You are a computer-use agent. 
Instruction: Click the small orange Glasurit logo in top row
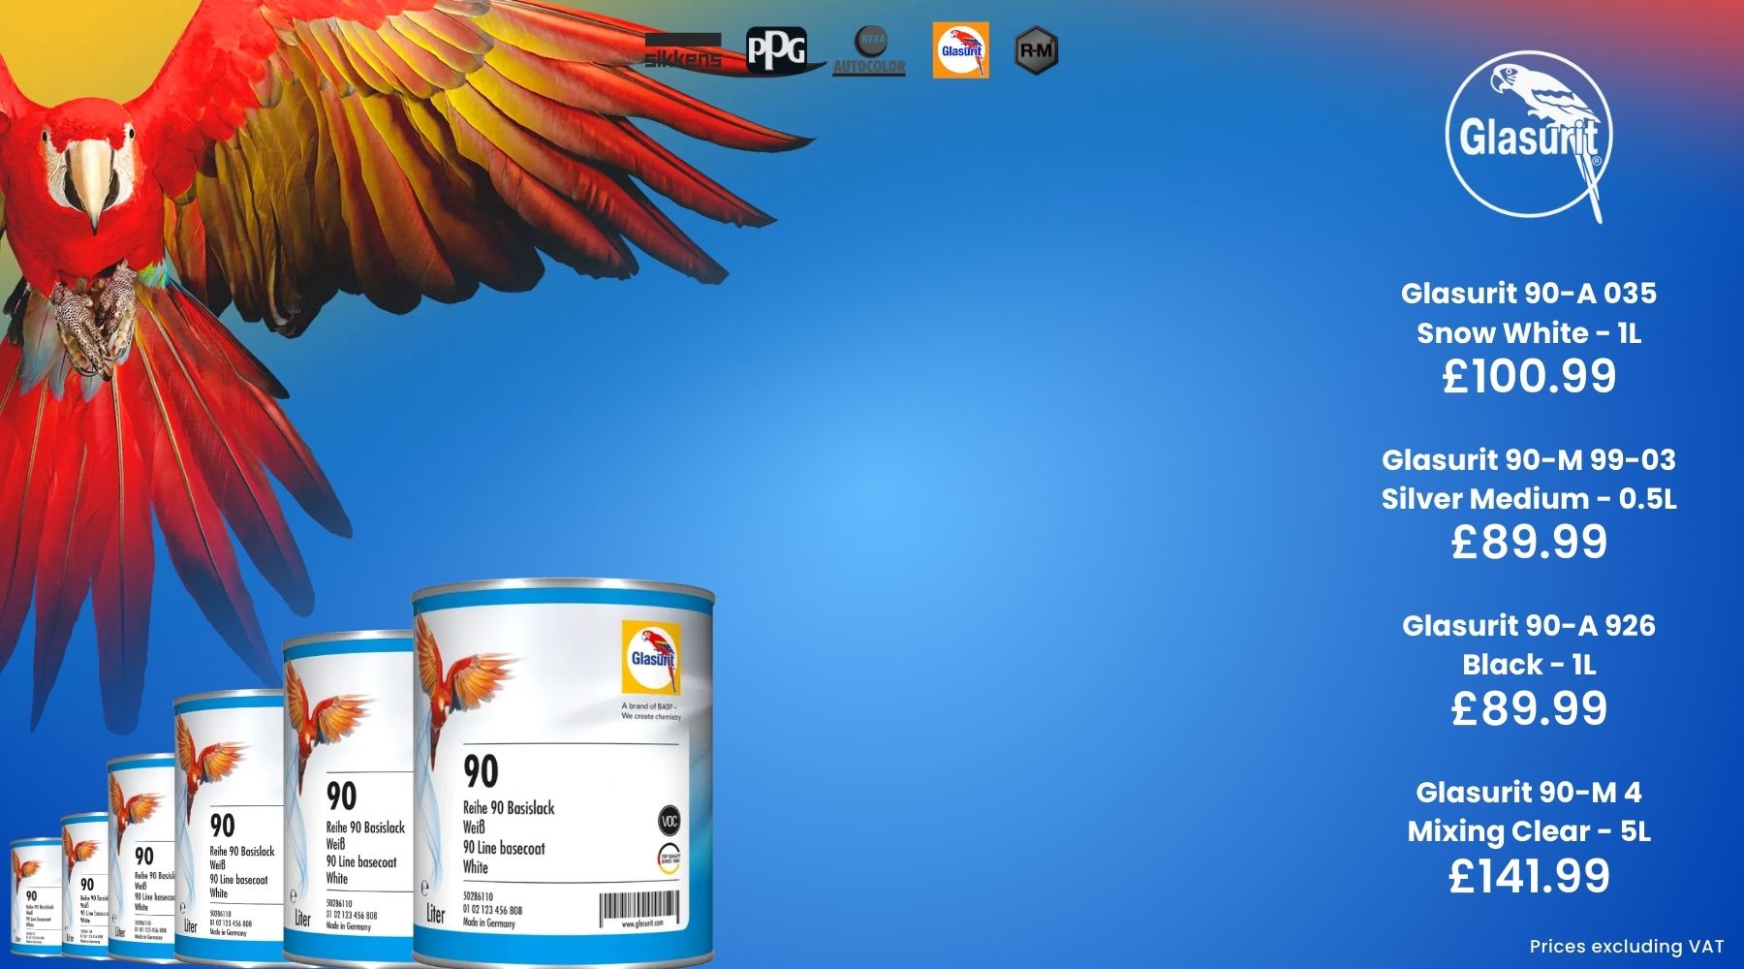(x=960, y=50)
